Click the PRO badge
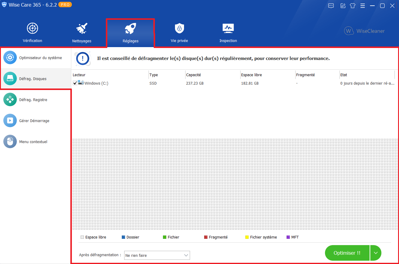Viewport: 399px width, 264px height. pyautogui.click(x=65, y=5)
